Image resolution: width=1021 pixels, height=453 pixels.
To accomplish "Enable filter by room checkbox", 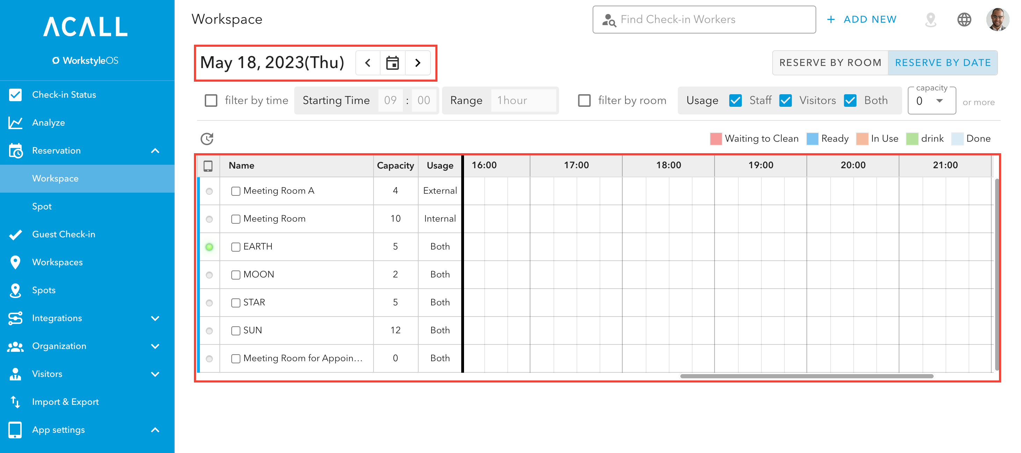I will point(584,101).
